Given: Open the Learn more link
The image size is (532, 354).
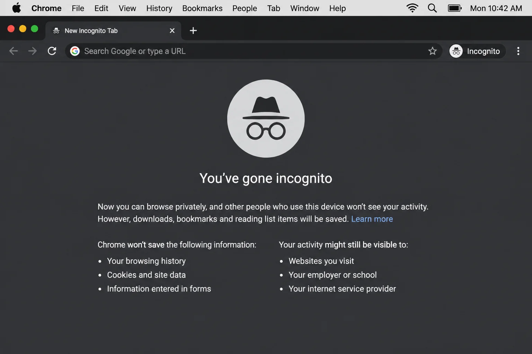Looking at the screenshot, I should point(372,219).
